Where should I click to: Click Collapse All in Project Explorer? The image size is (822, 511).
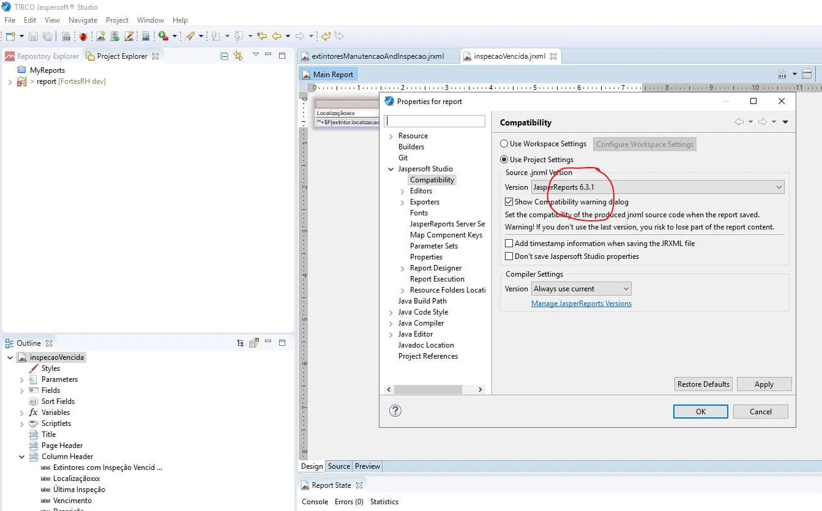[224, 56]
